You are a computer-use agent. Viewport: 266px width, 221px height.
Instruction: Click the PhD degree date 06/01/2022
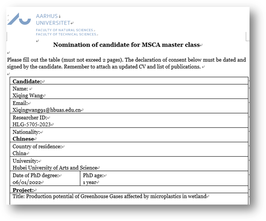point(27,182)
